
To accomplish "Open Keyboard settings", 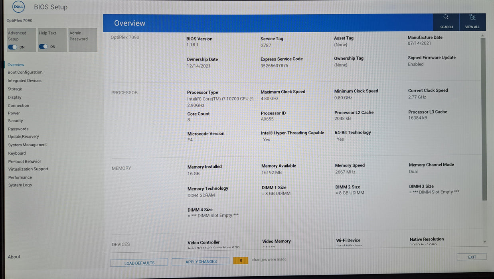I will pyautogui.click(x=17, y=153).
